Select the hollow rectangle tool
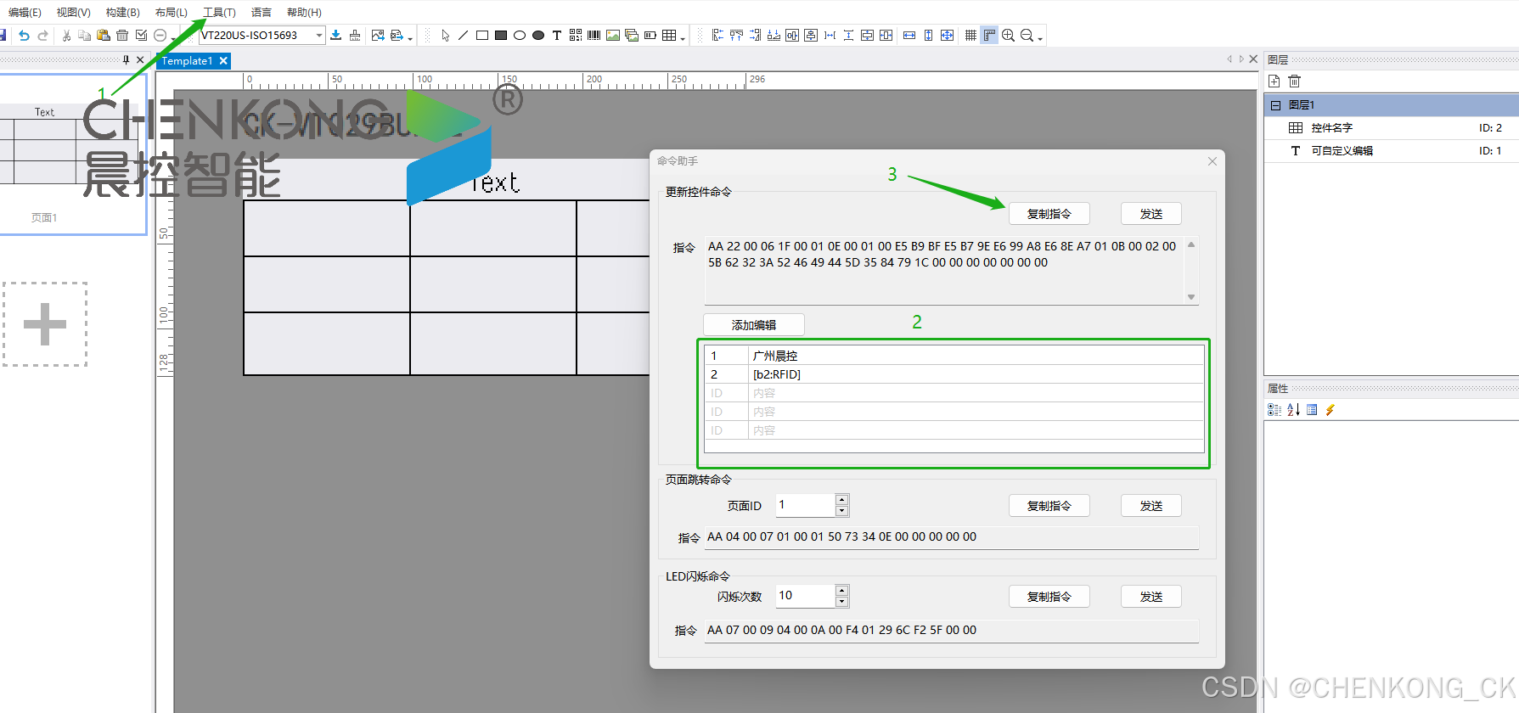Screen dimensions: 1519x713 pyautogui.click(x=482, y=36)
